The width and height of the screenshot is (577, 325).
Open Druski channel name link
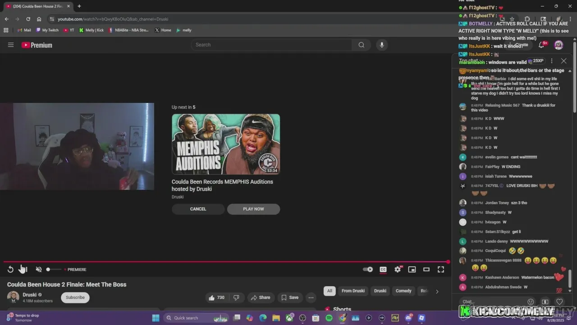(x=30, y=295)
